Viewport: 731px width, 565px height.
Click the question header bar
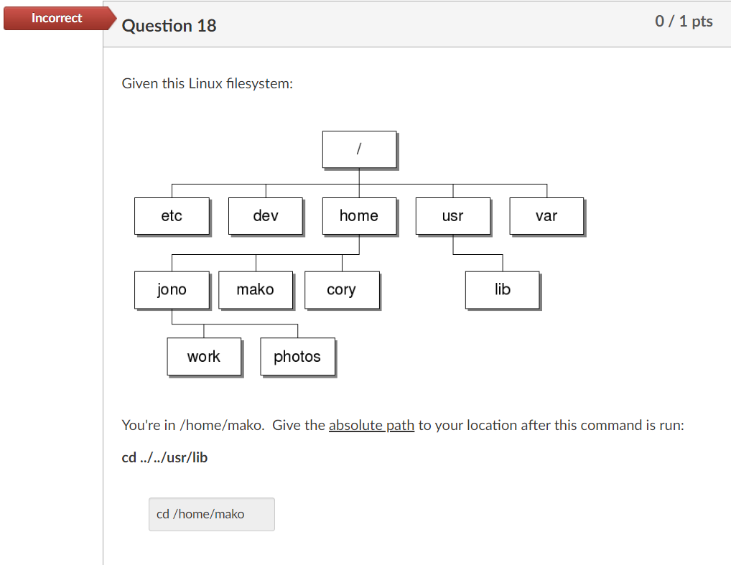tap(416, 25)
